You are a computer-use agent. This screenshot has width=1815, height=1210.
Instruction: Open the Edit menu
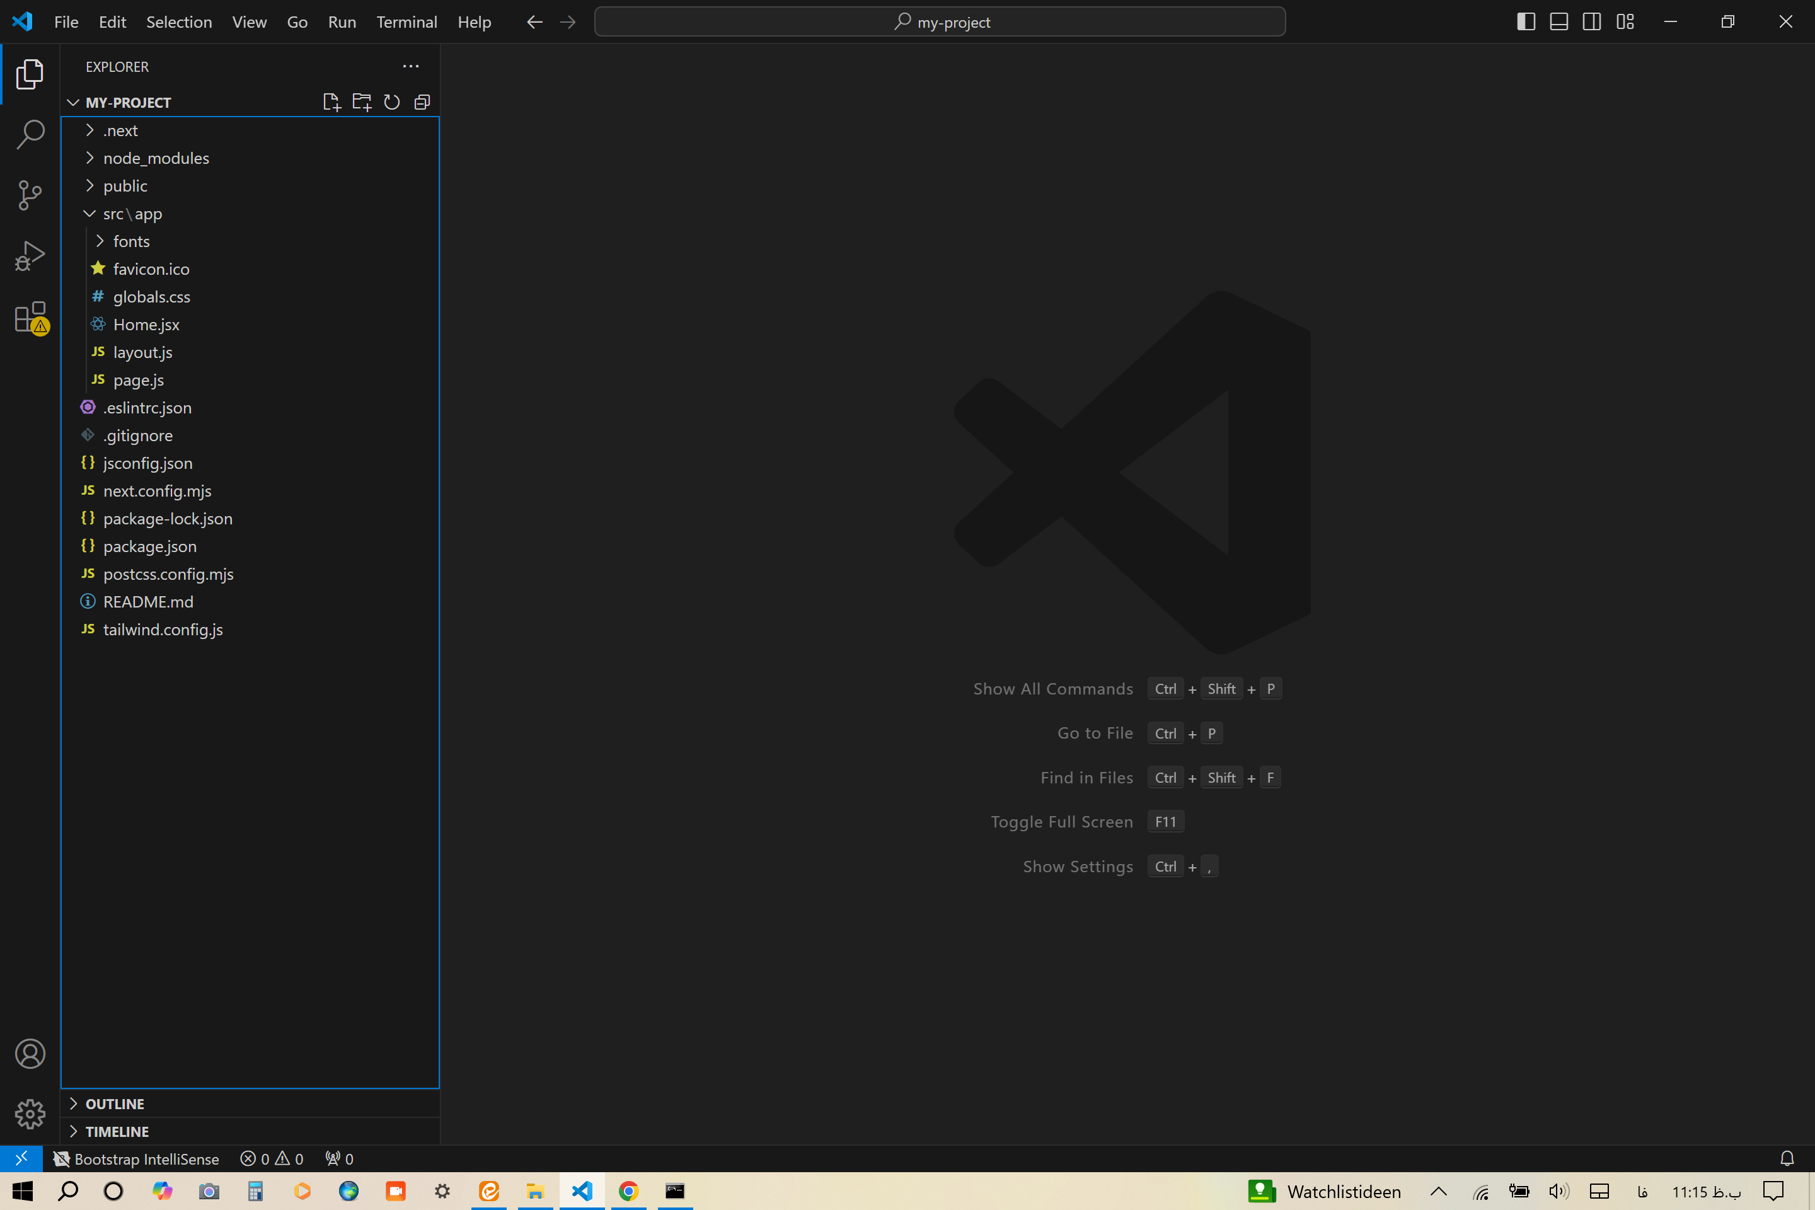coord(113,21)
